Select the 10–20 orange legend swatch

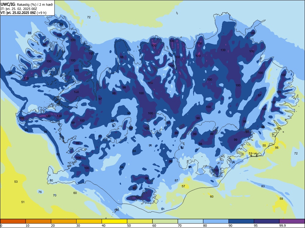click(x=38, y=221)
